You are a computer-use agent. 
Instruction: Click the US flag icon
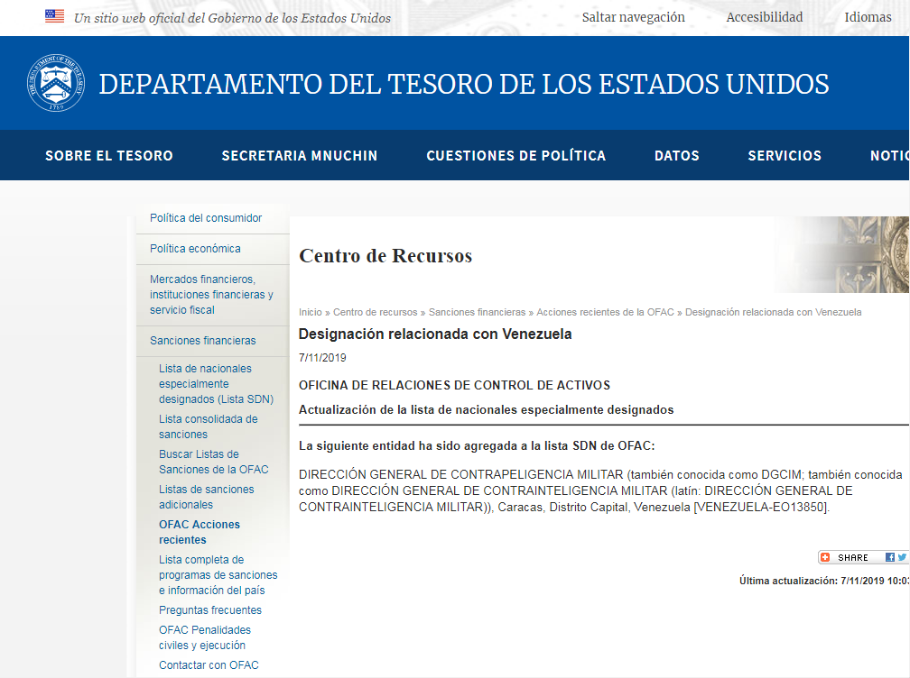coord(54,16)
